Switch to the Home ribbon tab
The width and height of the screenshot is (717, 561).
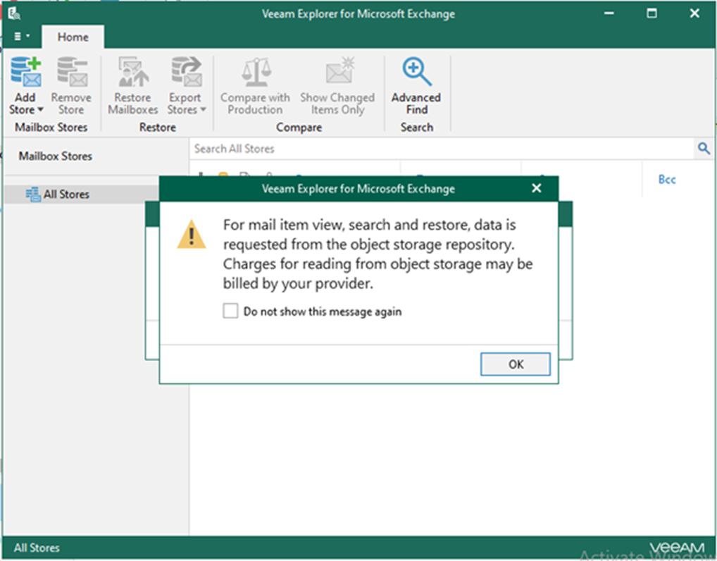tap(73, 37)
